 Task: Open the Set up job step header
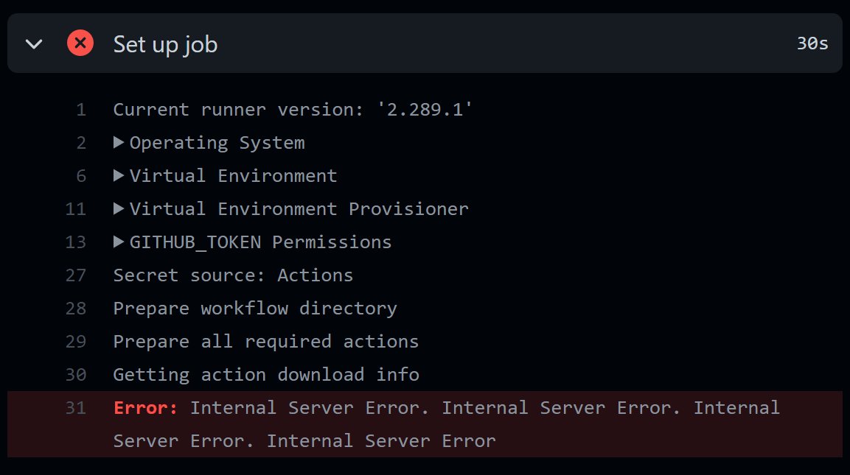tap(425, 43)
